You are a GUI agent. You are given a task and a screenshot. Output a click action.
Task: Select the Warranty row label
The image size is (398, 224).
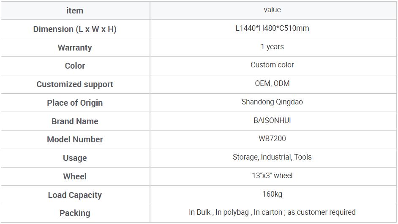pyautogui.click(x=75, y=48)
